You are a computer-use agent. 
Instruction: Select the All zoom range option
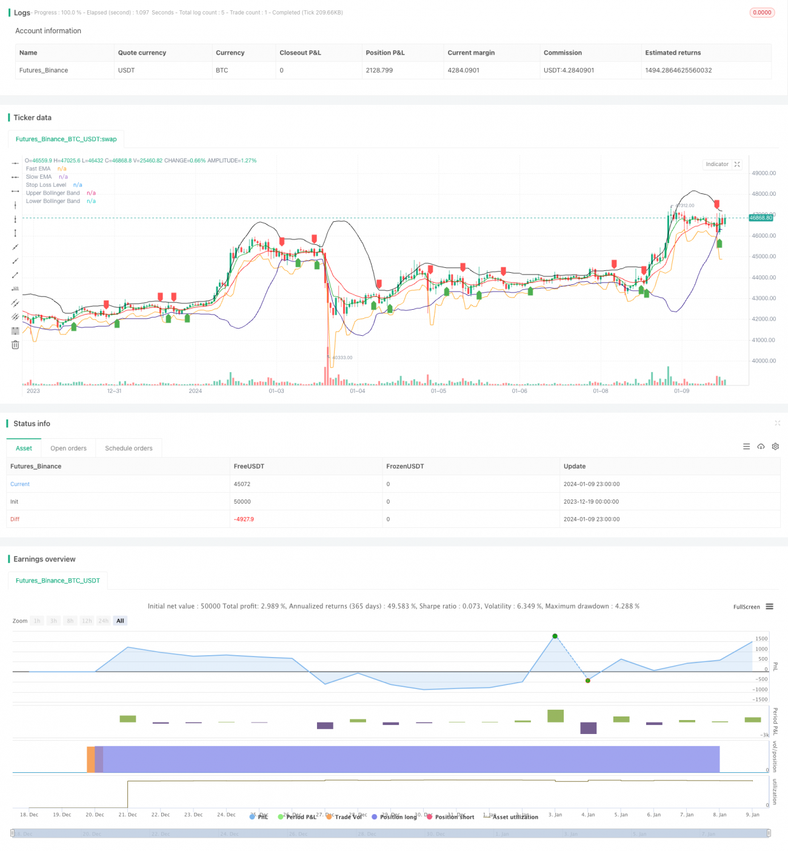pyautogui.click(x=119, y=620)
